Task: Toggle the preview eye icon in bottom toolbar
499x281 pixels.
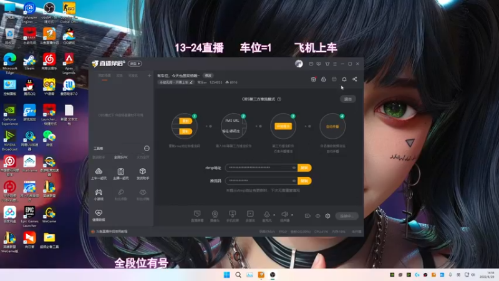Action: 317,216
